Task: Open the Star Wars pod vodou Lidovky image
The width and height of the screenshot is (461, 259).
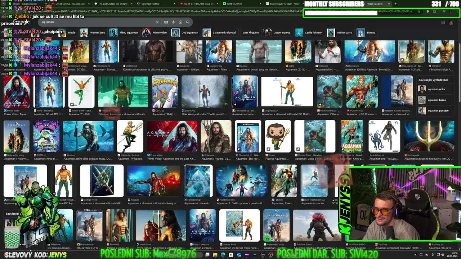Action: 205,92
